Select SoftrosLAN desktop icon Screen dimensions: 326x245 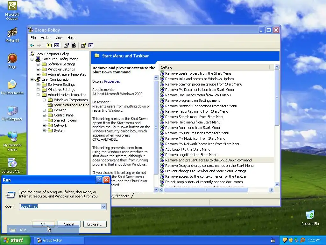pyautogui.click(x=12, y=166)
